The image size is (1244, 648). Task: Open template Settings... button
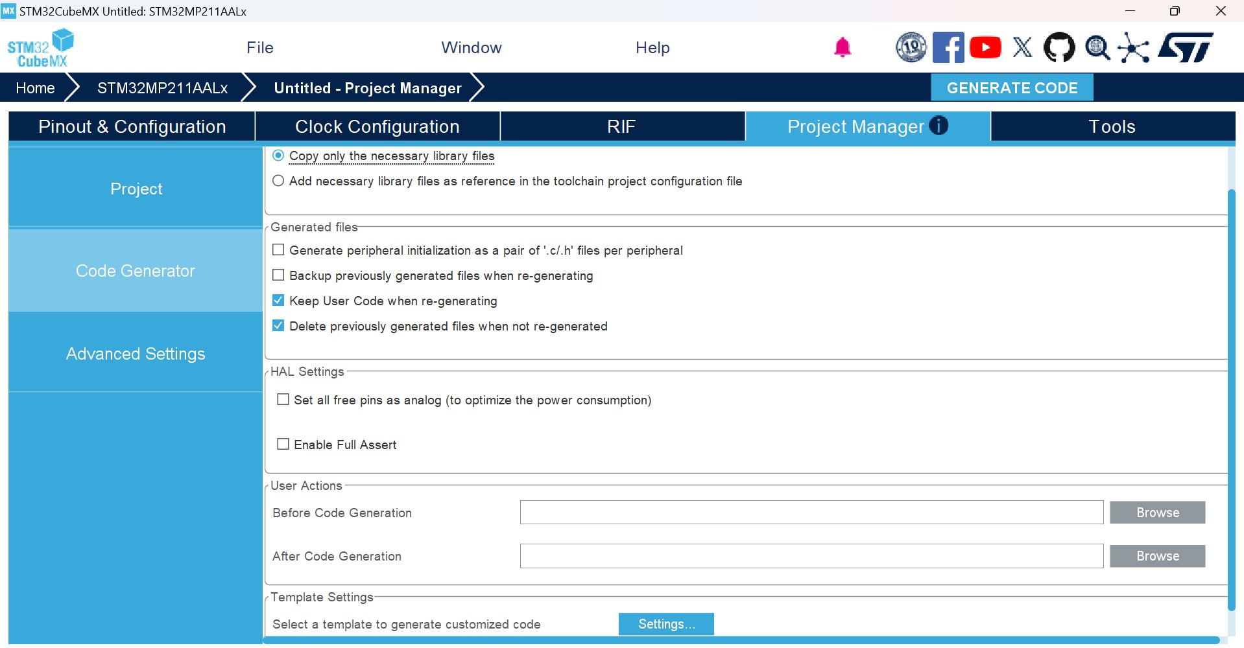click(x=666, y=624)
